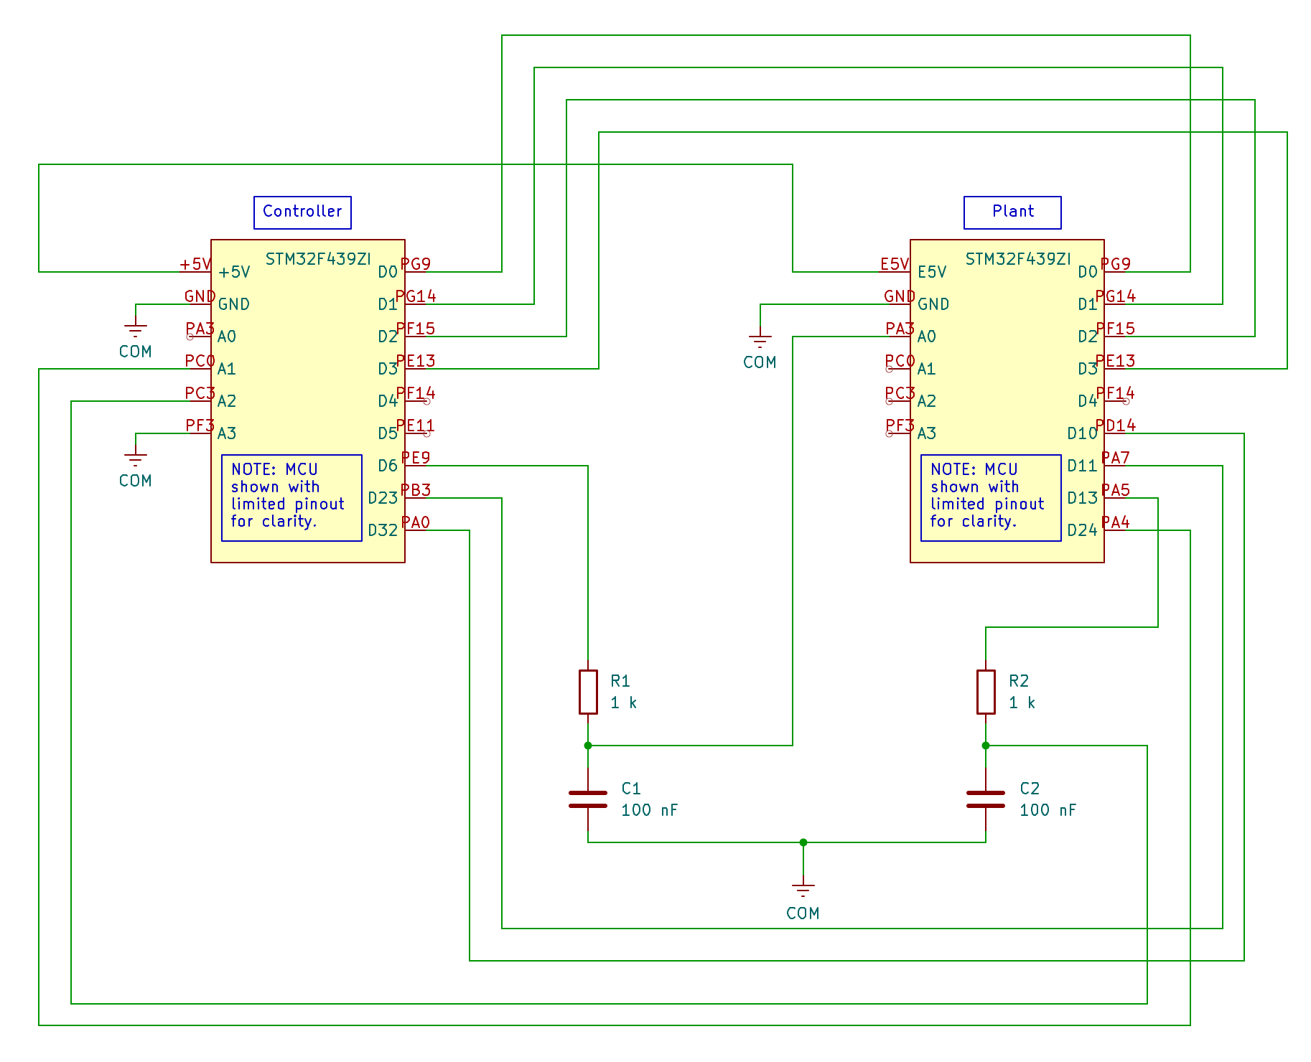Click the junction dot between R1 and C1
Image resolution: width=1311 pixels, height=1062 pixels.
[x=588, y=746]
